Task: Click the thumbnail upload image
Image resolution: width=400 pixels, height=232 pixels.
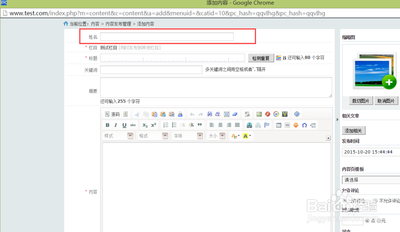Action: (x=374, y=71)
